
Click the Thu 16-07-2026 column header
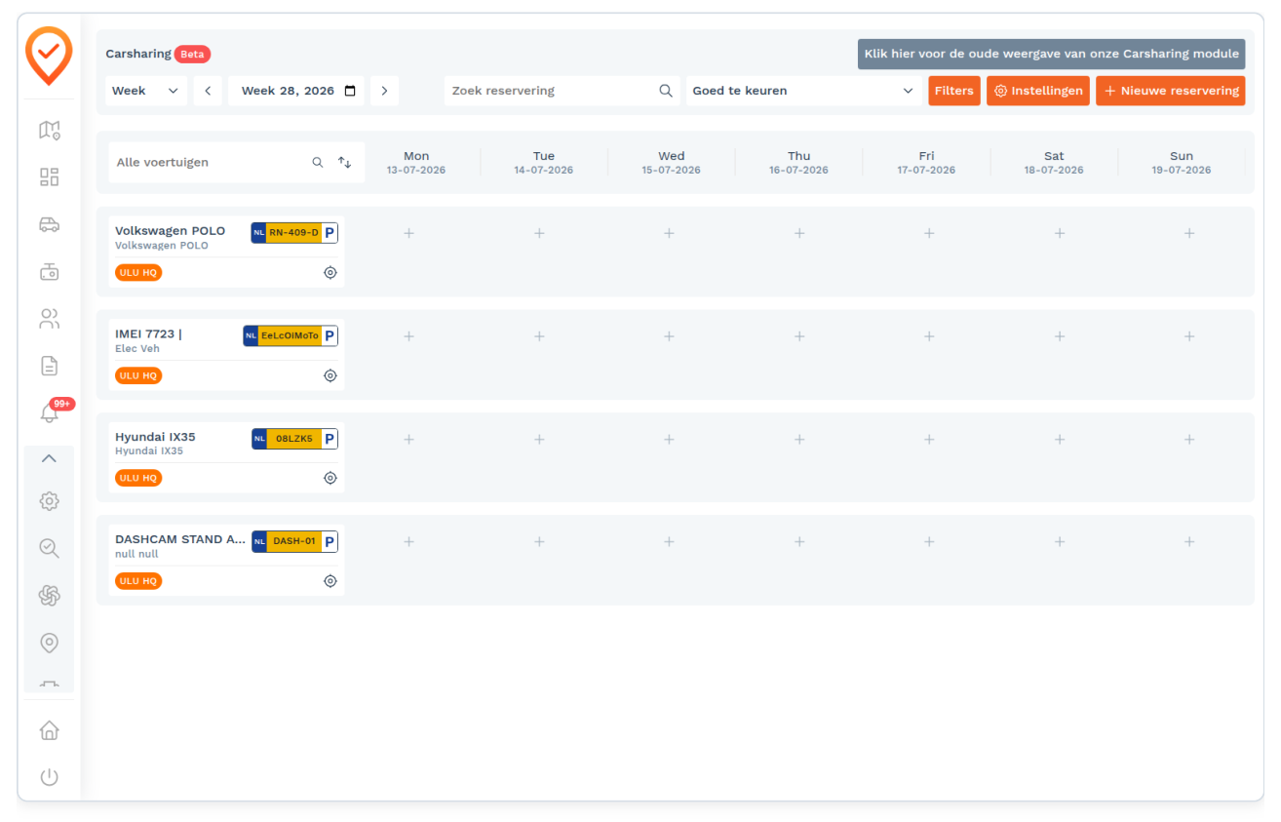pyautogui.click(x=798, y=163)
